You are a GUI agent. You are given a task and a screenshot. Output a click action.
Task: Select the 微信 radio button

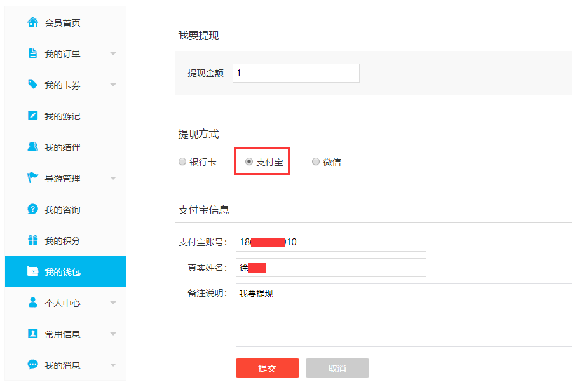click(316, 162)
